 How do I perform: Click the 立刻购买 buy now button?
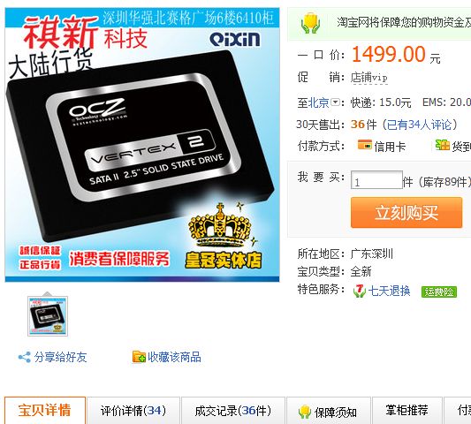pos(406,213)
